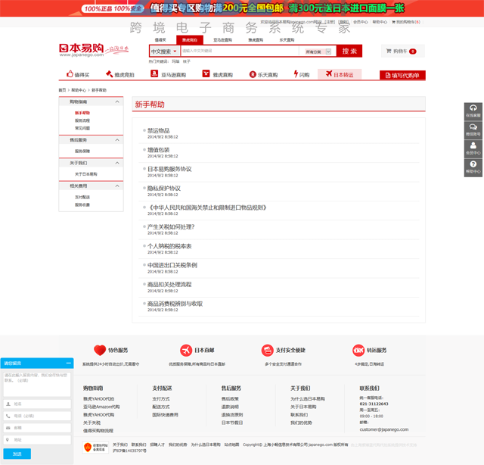Click the small cart icon in the top bar
Viewport: 484px width, 465px height.
point(393,22)
